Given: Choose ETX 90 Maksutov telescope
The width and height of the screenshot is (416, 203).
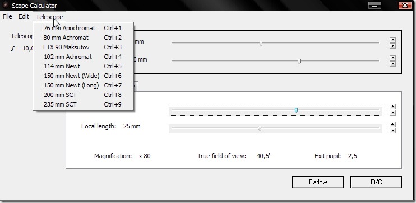Looking at the screenshot, I should point(82,47).
